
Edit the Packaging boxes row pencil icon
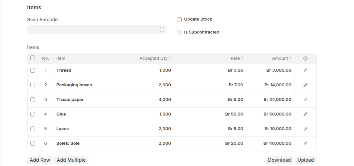tap(305, 85)
